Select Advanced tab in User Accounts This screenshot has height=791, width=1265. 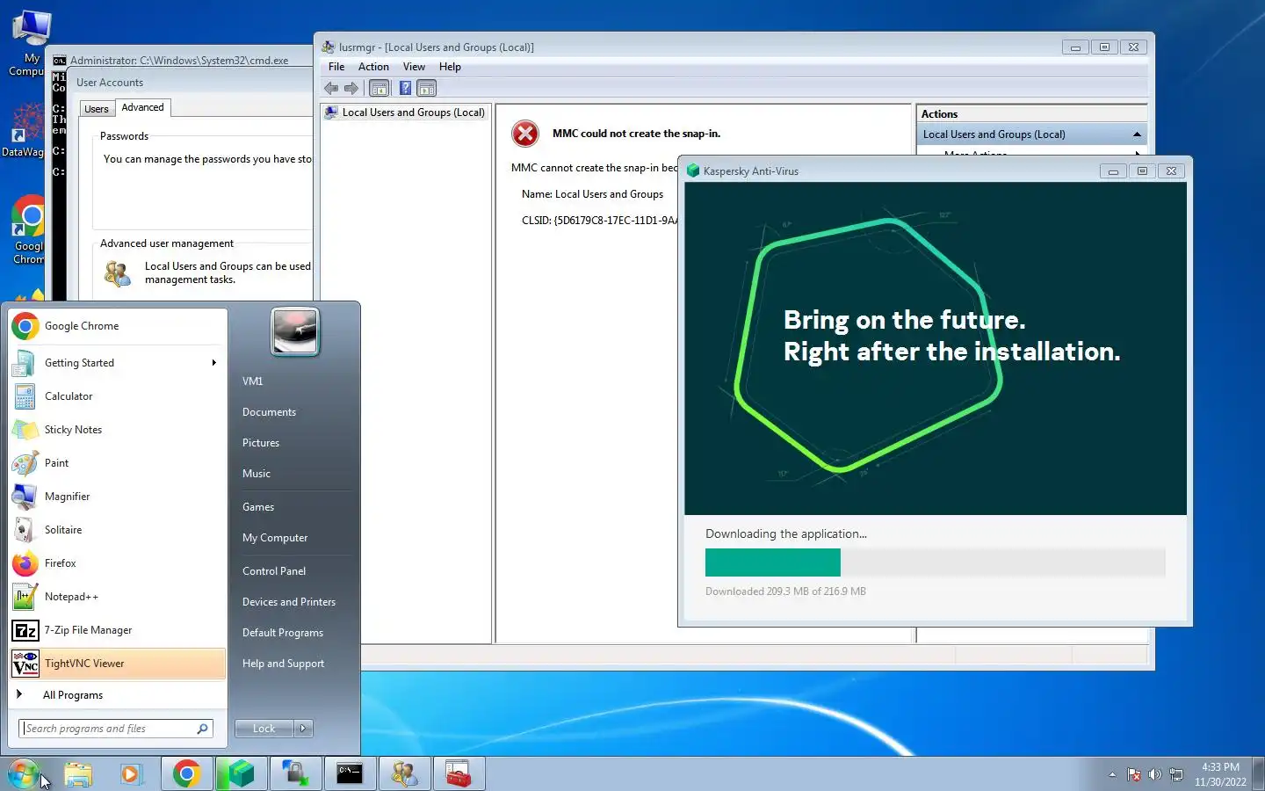(142, 107)
